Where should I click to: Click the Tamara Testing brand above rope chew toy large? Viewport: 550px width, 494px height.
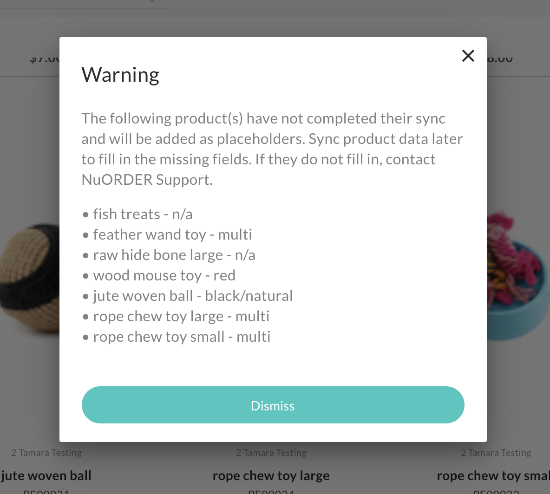pyautogui.click(x=271, y=453)
